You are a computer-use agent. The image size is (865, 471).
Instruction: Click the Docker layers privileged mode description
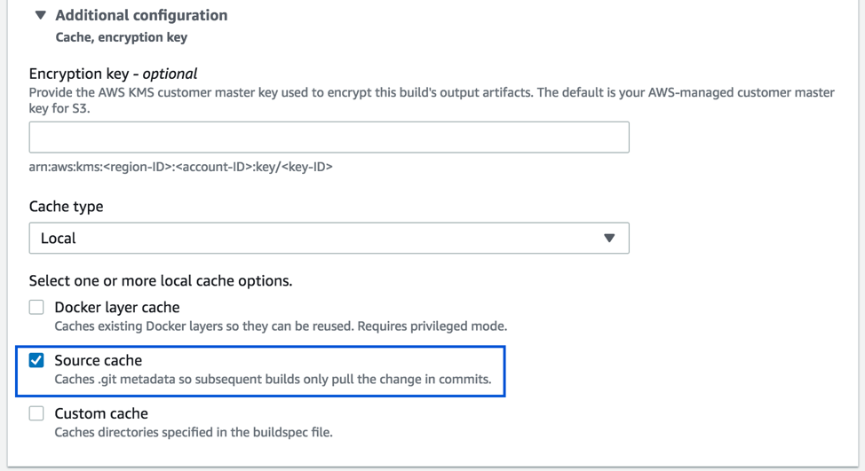pyautogui.click(x=281, y=326)
